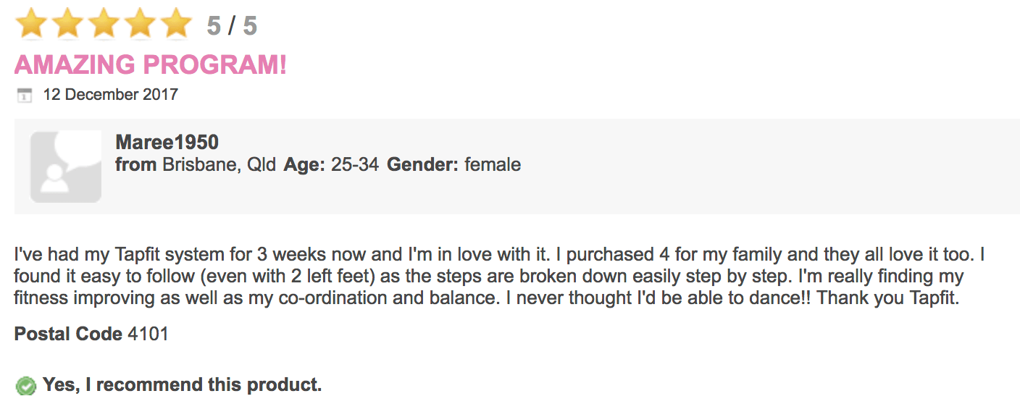Click the second gold rating star
Screen dimensions: 1020x404
[x=67, y=24]
